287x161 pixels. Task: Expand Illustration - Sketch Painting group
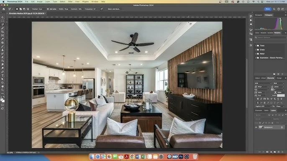point(256,58)
